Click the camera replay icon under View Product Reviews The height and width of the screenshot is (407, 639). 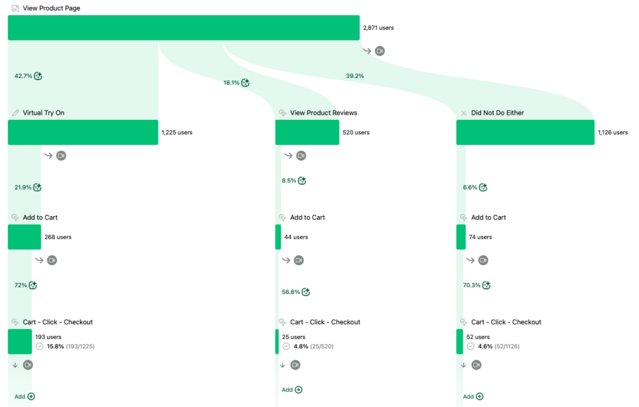tap(301, 155)
